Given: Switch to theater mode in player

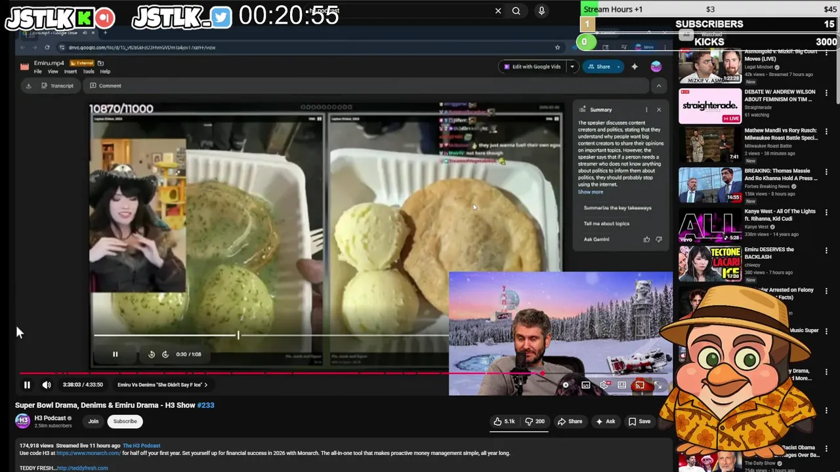Looking at the screenshot, I should [621, 385].
